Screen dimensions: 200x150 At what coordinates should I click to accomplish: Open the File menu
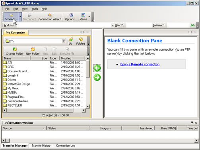pyautogui.click(x=7, y=9)
